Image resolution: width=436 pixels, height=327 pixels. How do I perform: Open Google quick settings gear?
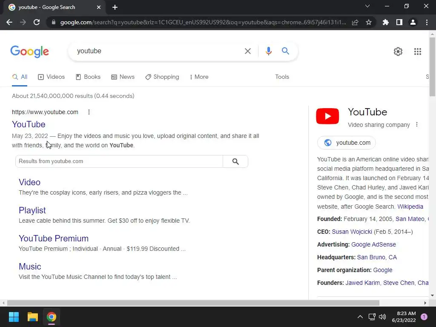pos(398,52)
